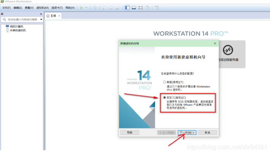Click the library search magnifier icon
This screenshot has height=154, width=270.
click(x=5, y=19)
